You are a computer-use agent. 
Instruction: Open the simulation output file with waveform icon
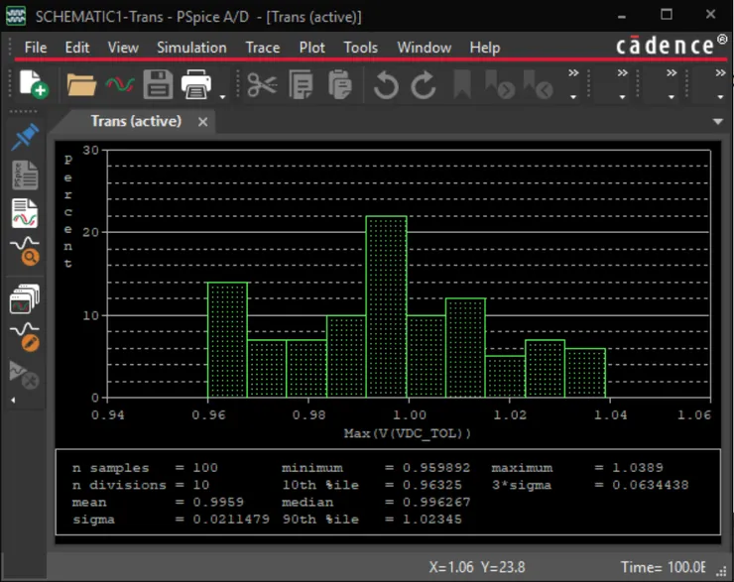(25, 213)
